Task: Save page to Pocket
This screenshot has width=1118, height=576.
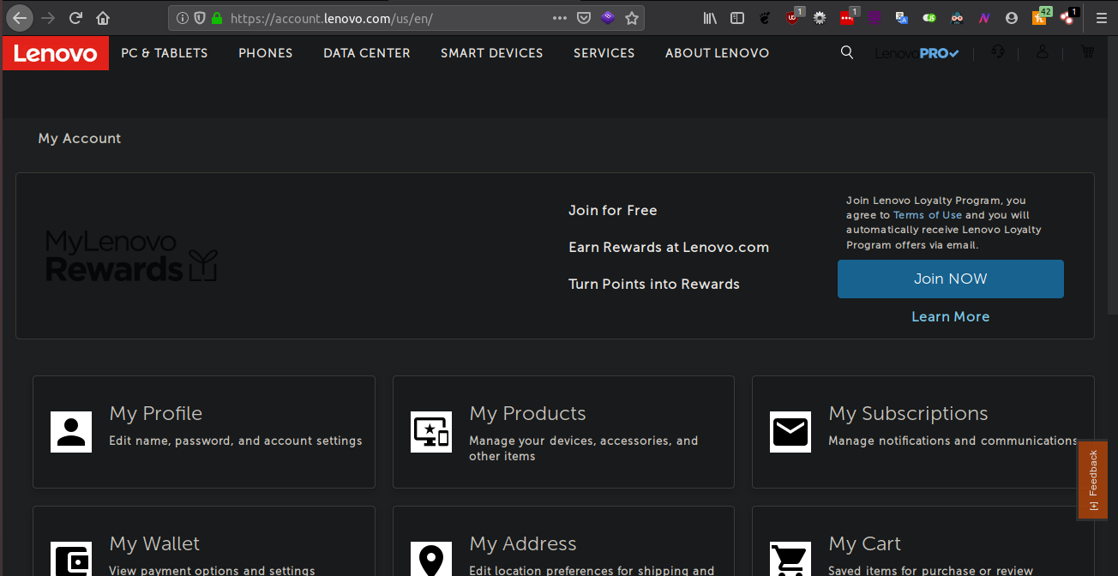Action: 583,17
